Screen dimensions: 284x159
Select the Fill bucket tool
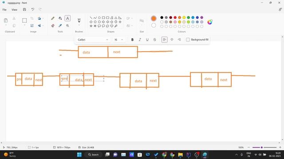pyautogui.click(x=60, y=19)
